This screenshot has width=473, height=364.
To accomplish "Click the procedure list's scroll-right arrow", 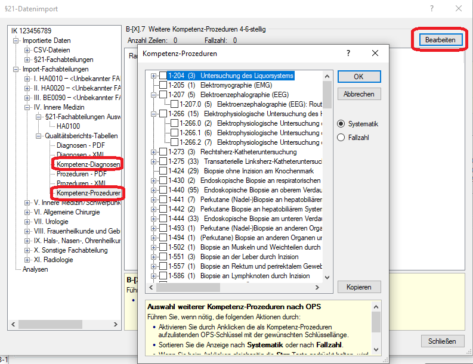I will 317,288.
